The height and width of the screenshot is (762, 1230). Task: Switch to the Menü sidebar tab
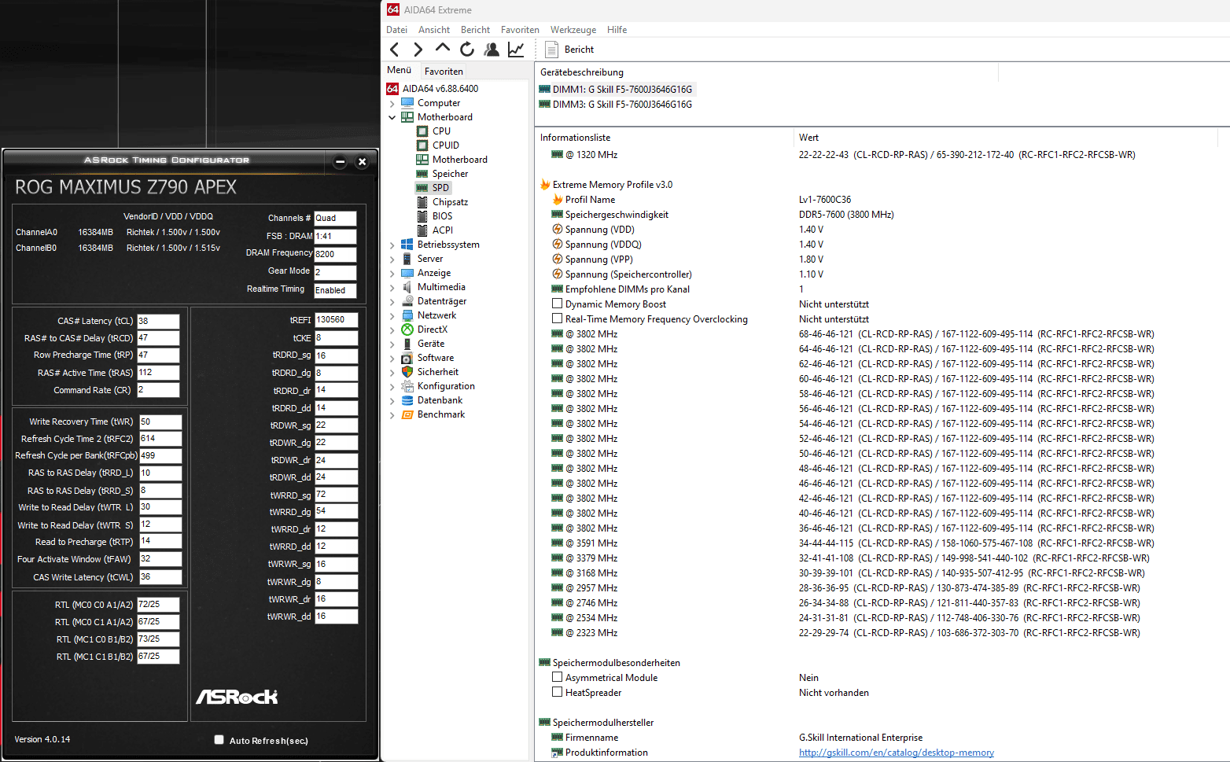click(x=400, y=70)
